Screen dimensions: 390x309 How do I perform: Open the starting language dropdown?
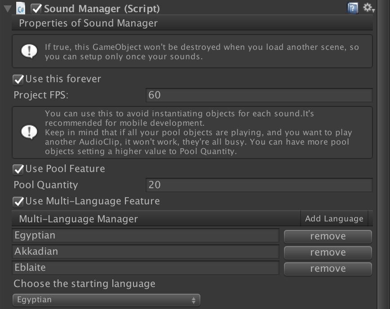(x=106, y=300)
